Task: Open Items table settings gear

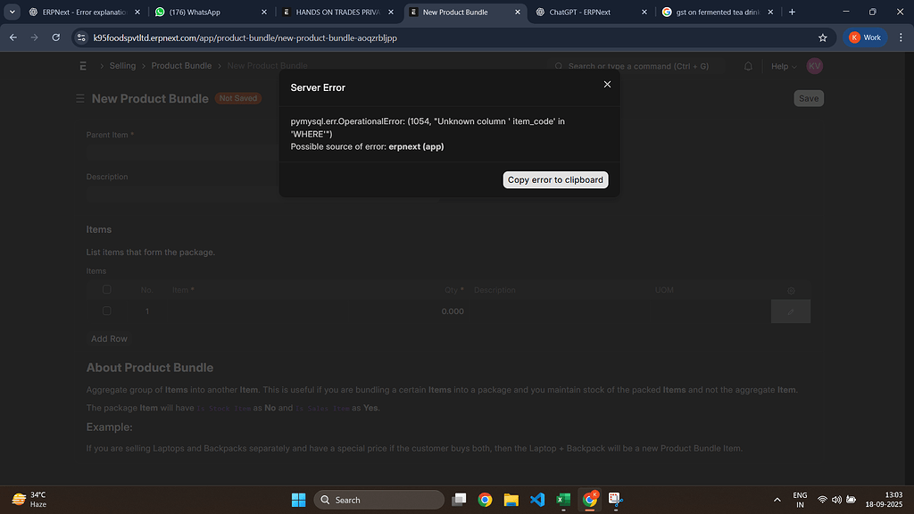Action: tap(791, 290)
